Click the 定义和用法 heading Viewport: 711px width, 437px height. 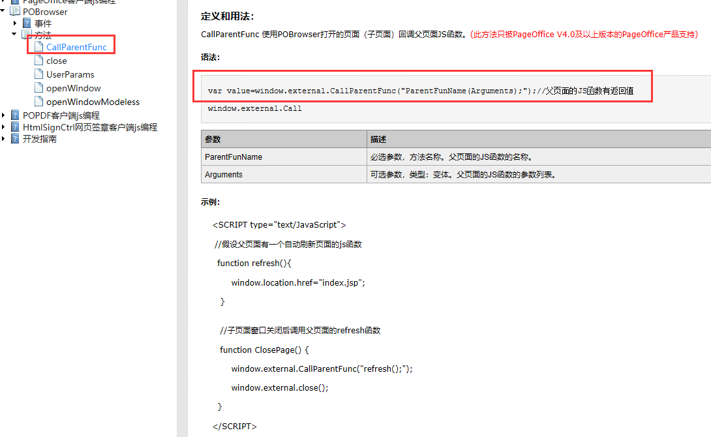pyautogui.click(x=228, y=16)
